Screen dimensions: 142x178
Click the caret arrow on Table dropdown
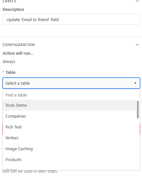pyautogui.click(x=135, y=83)
